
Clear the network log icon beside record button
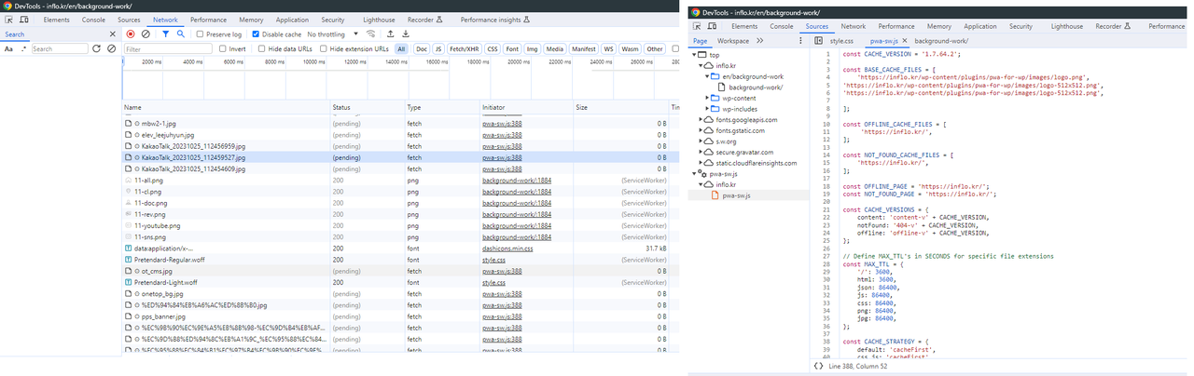tap(146, 34)
